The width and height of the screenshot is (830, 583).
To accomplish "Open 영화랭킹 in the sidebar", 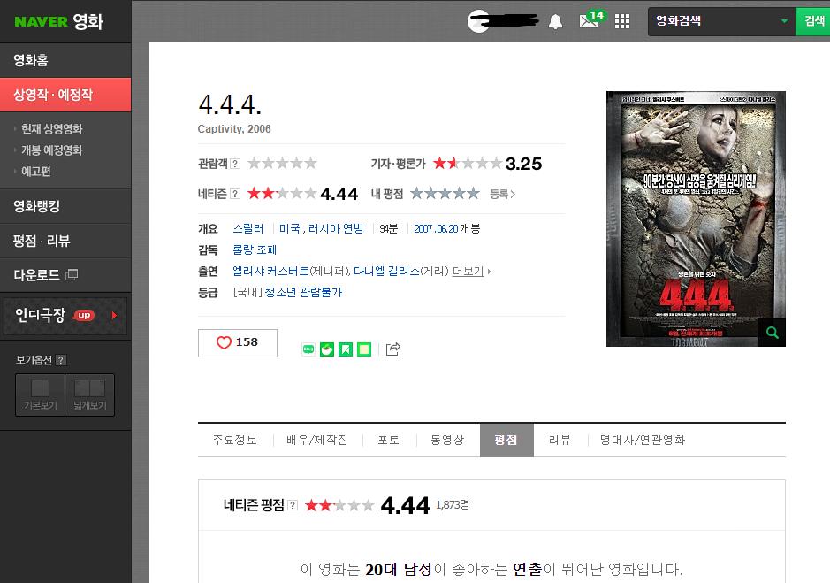I will click(65, 206).
